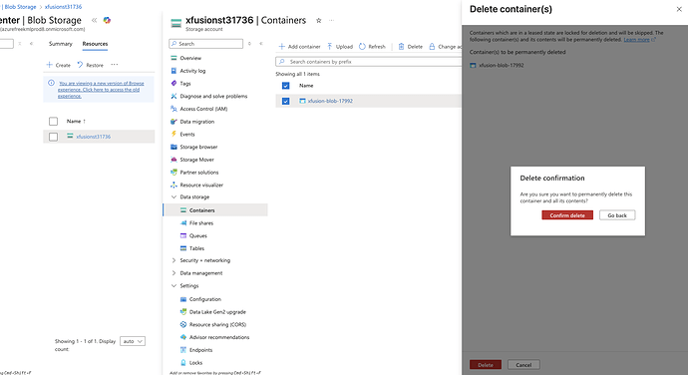
Task: Collapse the Data storage section
Action: pos(173,197)
